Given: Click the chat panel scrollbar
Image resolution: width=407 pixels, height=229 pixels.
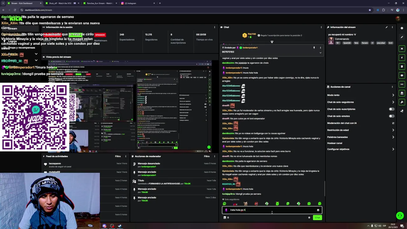Looking at the screenshot, I should pos(324,188).
